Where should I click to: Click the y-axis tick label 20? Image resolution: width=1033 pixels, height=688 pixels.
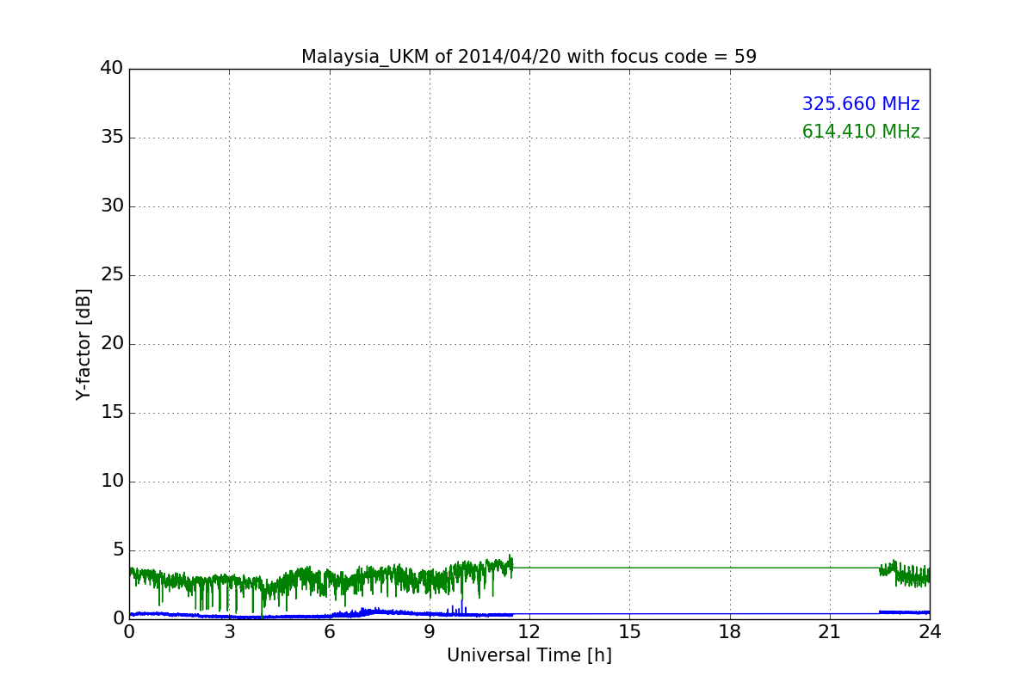click(112, 344)
